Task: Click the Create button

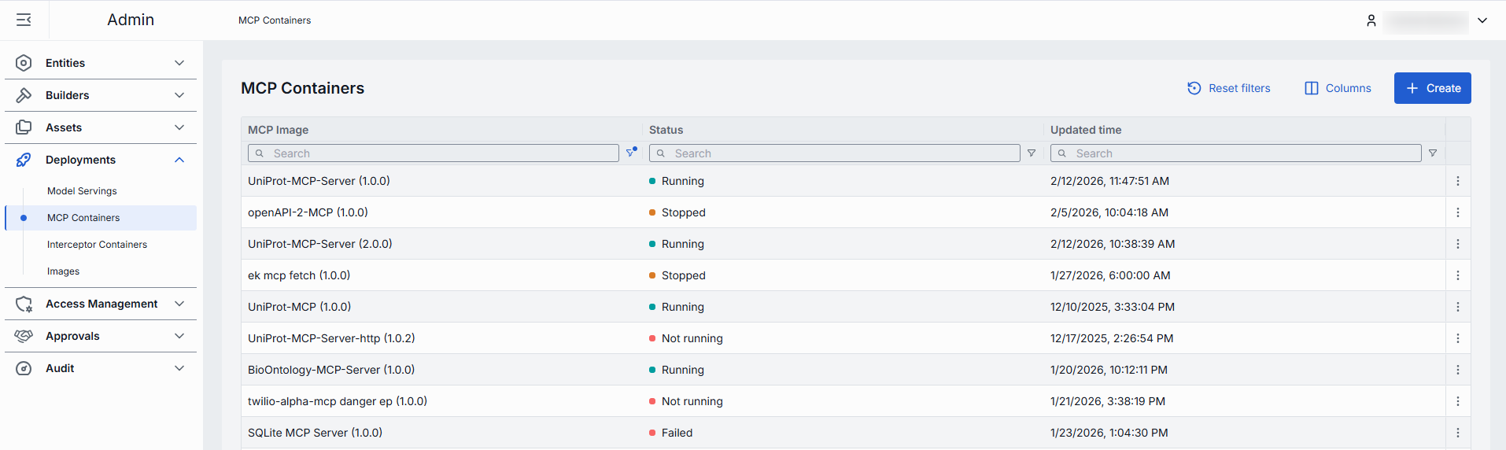Action: click(1432, 88)
